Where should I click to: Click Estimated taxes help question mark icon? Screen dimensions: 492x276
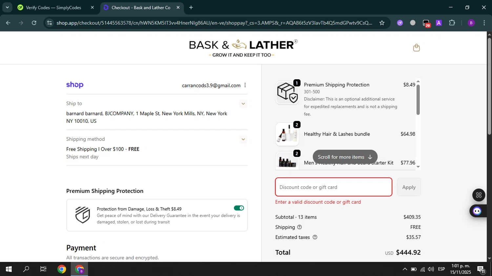(x=315, y=237)
